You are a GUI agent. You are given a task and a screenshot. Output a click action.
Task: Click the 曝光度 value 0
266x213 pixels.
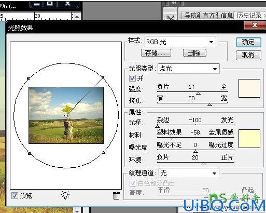click(x=195, y=145)
